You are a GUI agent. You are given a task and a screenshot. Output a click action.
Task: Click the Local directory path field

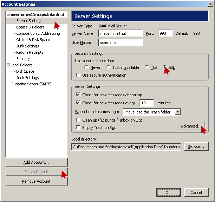[x=126, y=147]
